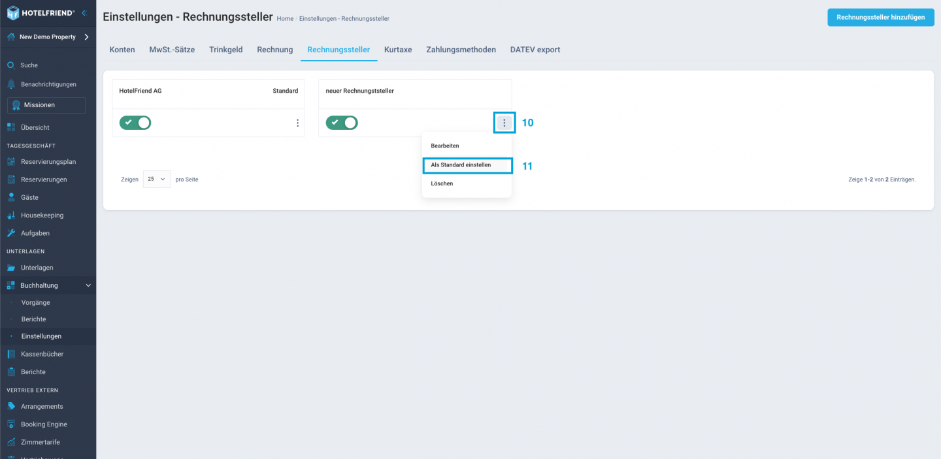Viewport: 941px width, 459px height.
Task: Open Aufgaben wrench icon
Action: pos(11,233)
